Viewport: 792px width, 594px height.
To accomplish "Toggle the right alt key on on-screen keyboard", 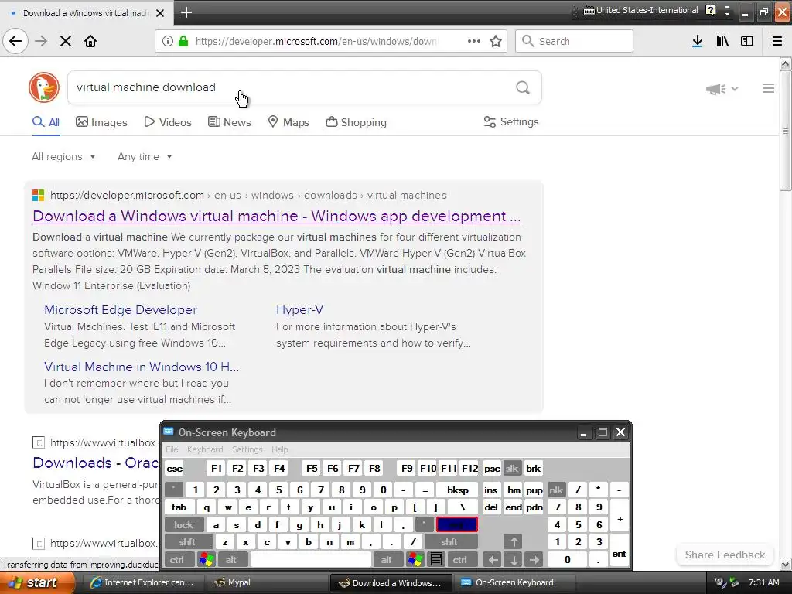I will click(387, 559).
